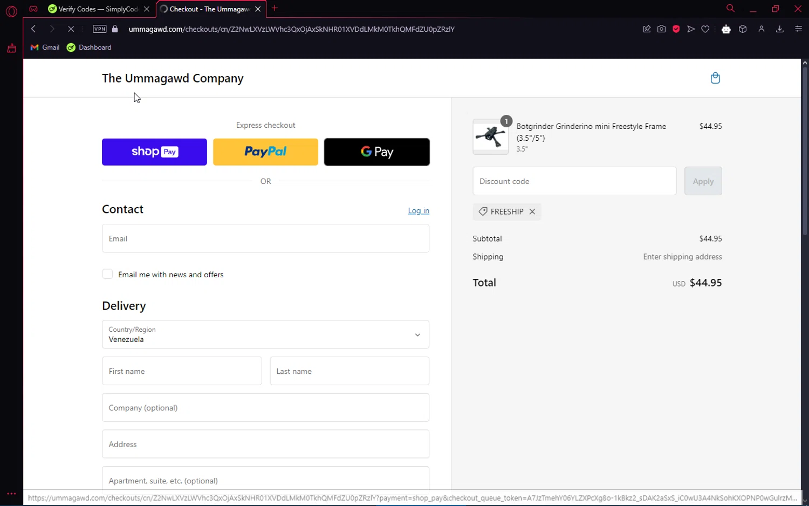Open the Gmail bookmark
The image size is (809, 506).
[45, 47]
